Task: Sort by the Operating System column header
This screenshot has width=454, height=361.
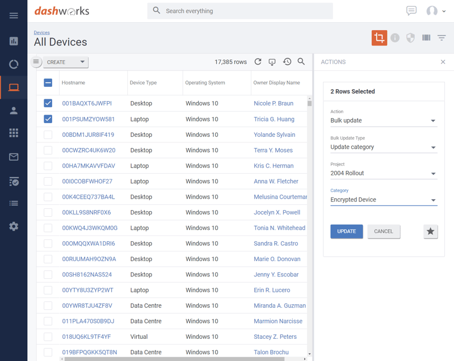Action: pyautogui.click(x=205, y=83)
